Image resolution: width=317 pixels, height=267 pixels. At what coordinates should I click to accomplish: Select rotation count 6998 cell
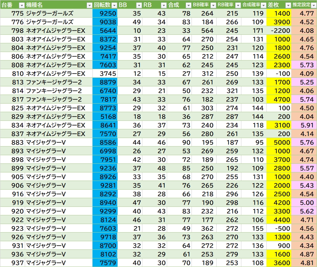click(x=105, y=151)
